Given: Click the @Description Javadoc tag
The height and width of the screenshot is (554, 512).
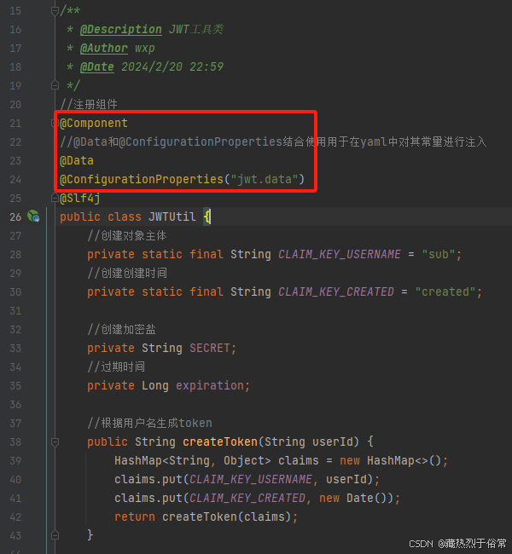Looking at the screenshot, I should click(x=121, y=29).
